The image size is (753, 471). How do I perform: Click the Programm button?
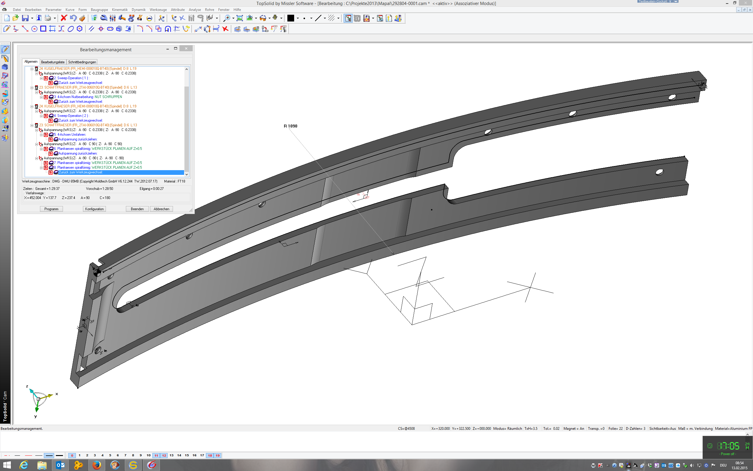pos(51,209)
